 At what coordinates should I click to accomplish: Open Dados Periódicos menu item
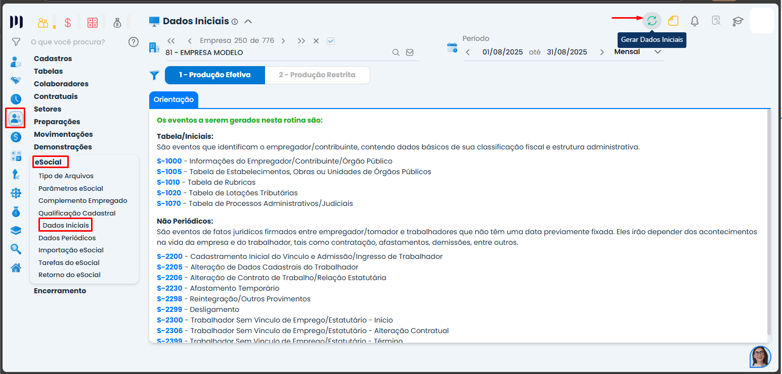(x=67, y=238)
